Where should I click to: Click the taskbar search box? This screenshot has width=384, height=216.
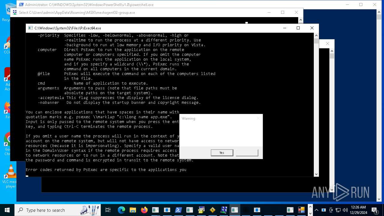tap(58, 210)
